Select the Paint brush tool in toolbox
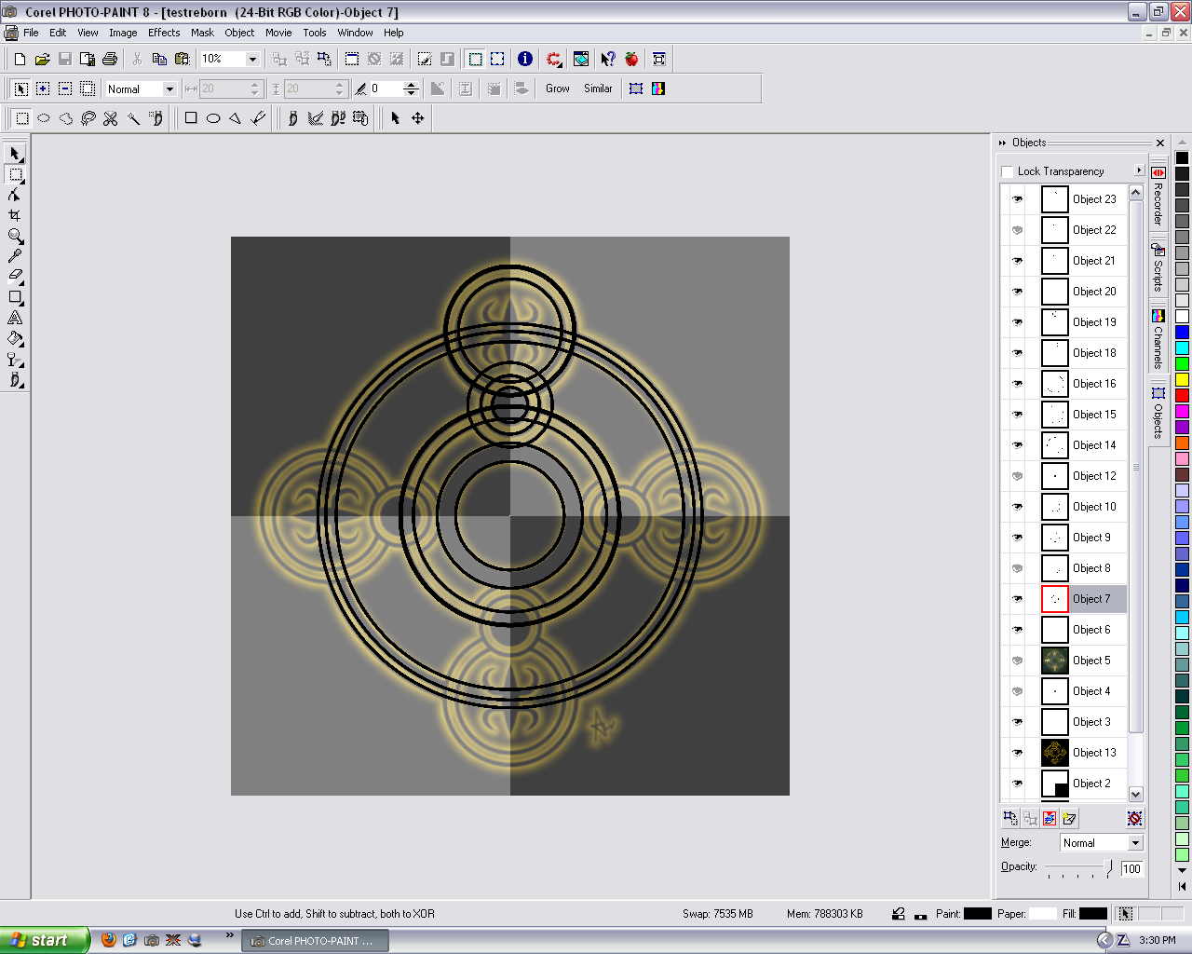This screenshot has width=1192, height=954. pyautogui.click(x=15, y=380)
